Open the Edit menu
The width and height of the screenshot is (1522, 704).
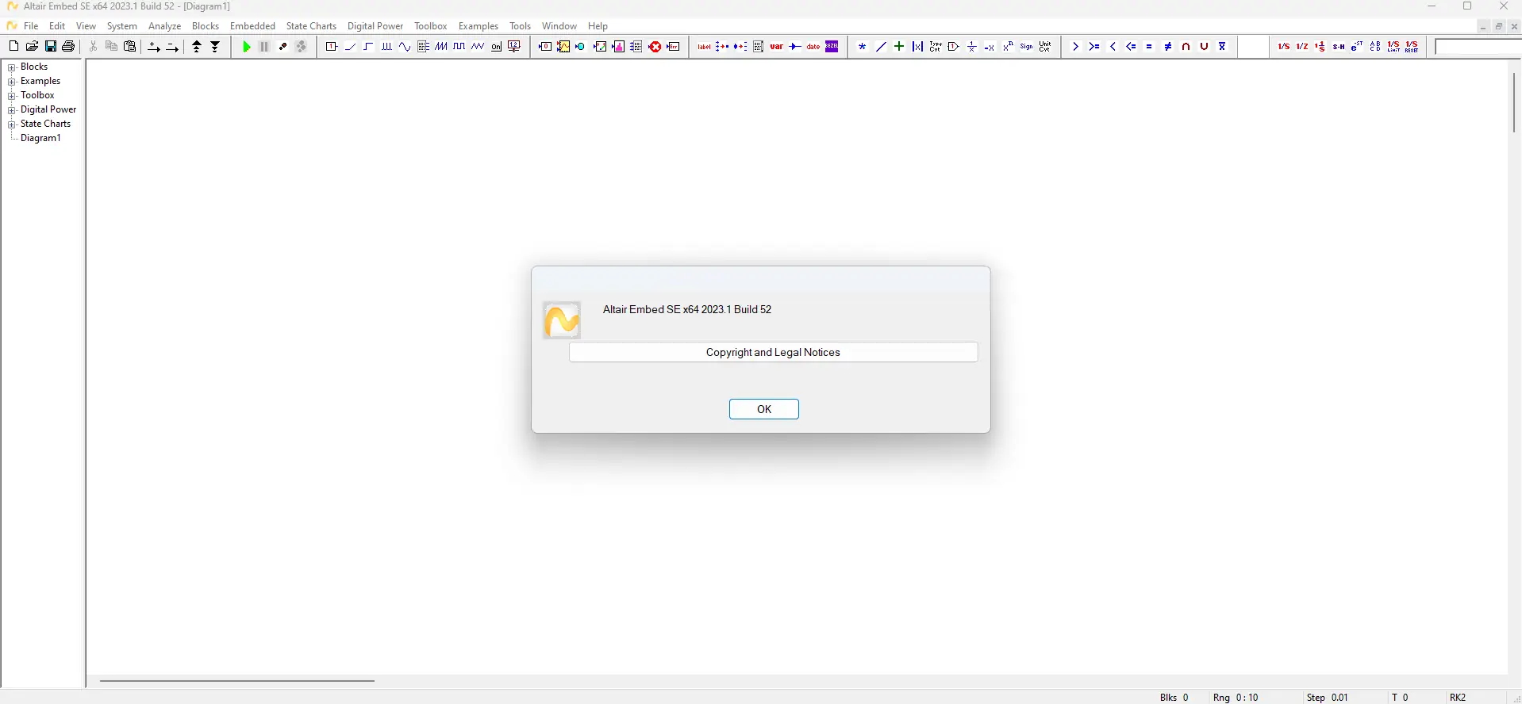click(x=57, y=26)
